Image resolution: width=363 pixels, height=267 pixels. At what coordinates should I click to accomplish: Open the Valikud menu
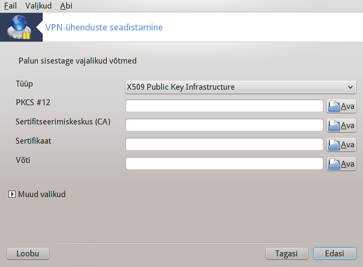(x=38, y=6)
